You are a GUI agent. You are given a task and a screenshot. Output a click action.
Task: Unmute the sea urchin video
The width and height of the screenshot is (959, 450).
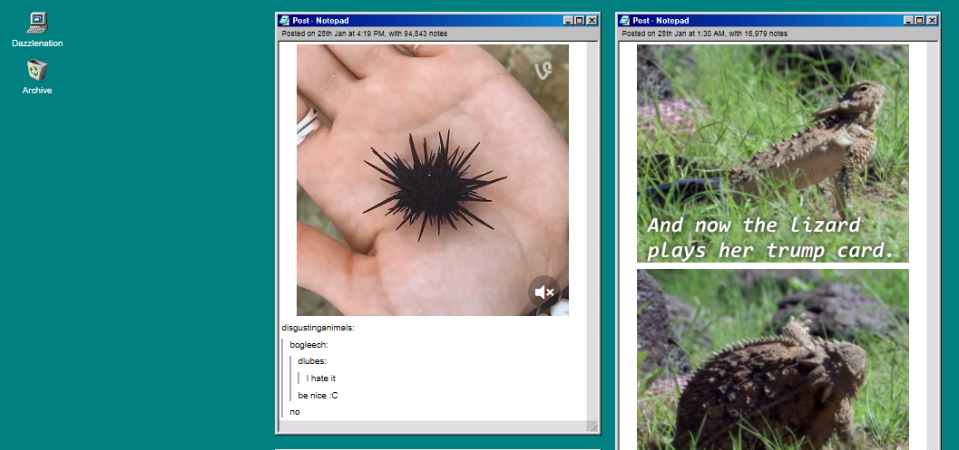(x=543, y=292)
